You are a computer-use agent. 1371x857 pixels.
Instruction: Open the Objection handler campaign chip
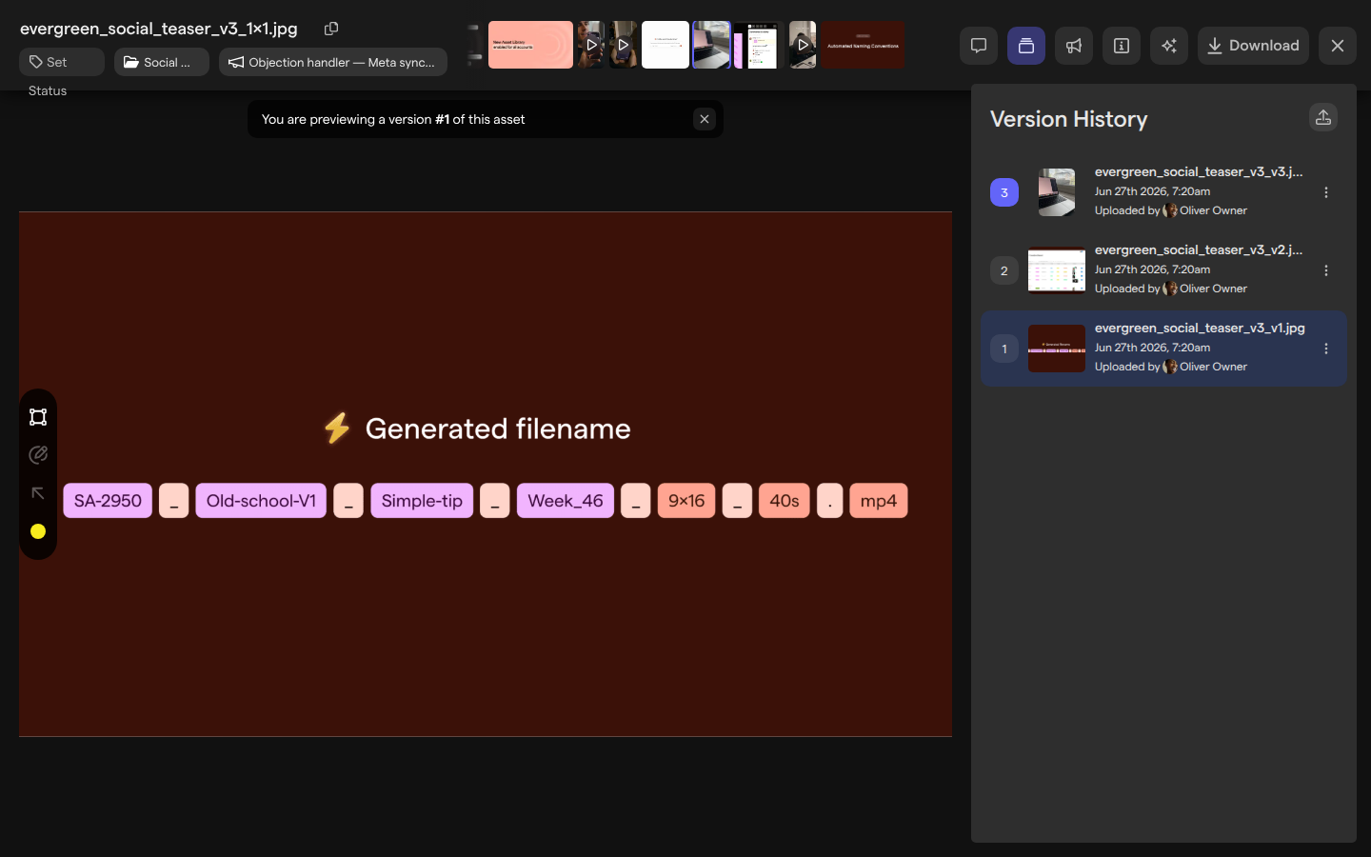coord(333,62)
